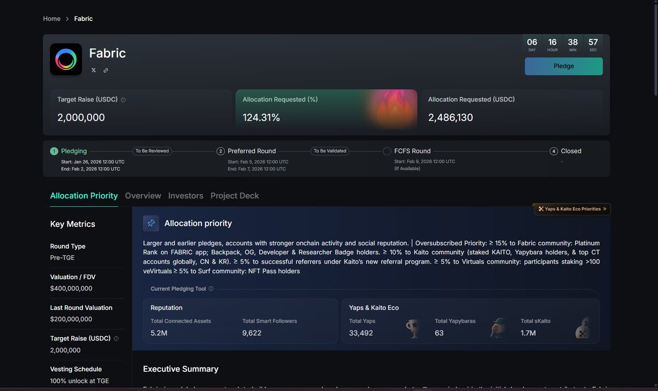Click the pin icon beside Allocation priority heading
The image size is (658, 391).
[151, 223]
